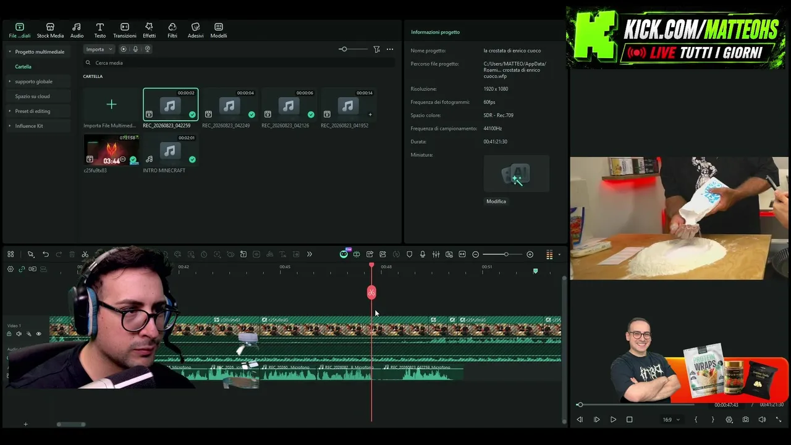Screen dimensions: 791x445
Task: Start voiceover with the timeline microphone icon
Action: tap(423, 255)
